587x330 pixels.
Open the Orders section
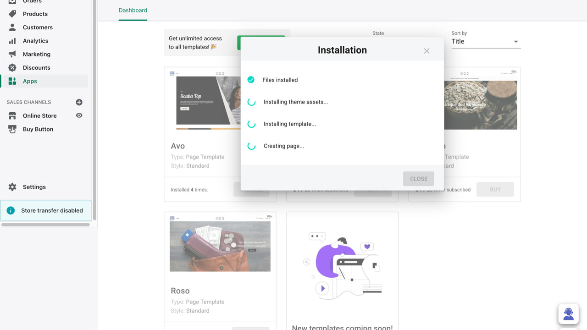(32, 1)
